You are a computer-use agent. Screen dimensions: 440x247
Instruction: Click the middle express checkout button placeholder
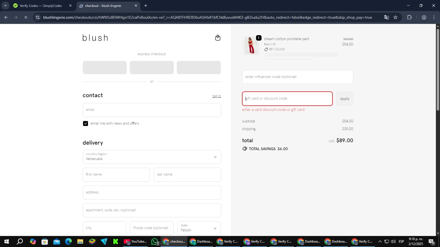coord(152,68)
